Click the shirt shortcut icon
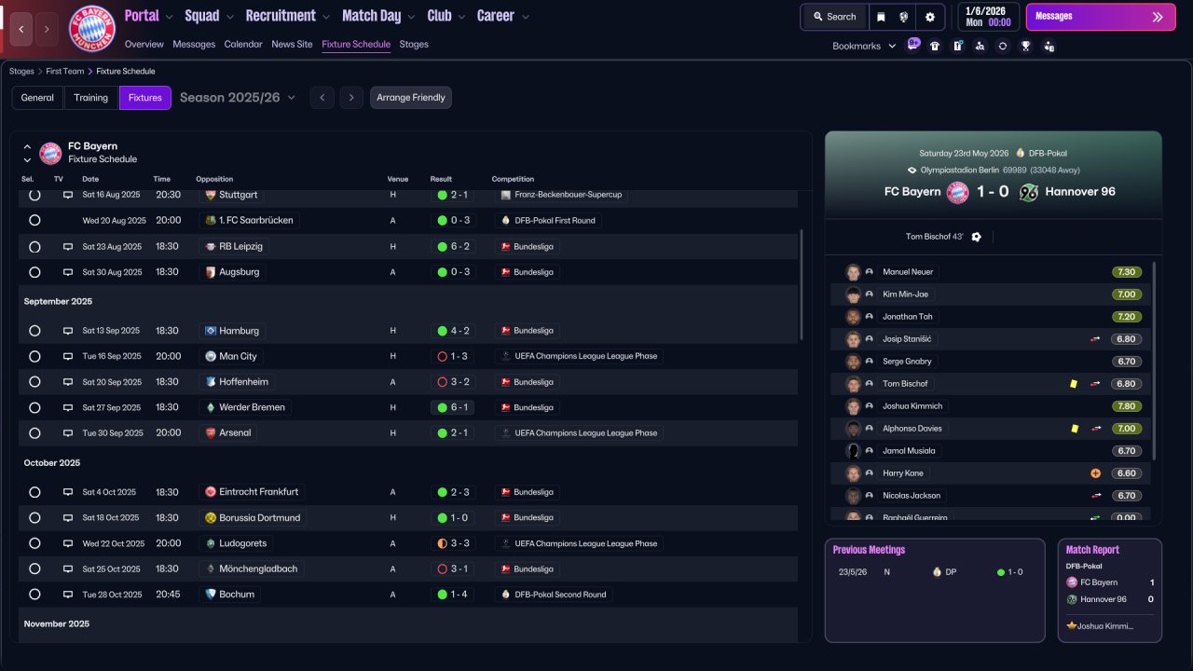The height and width of the screenshot is (671, 1193). 935,46
